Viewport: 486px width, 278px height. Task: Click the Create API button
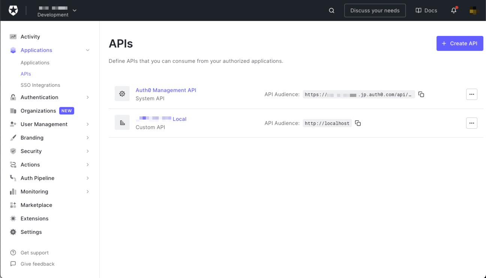[x=460, y=43]
